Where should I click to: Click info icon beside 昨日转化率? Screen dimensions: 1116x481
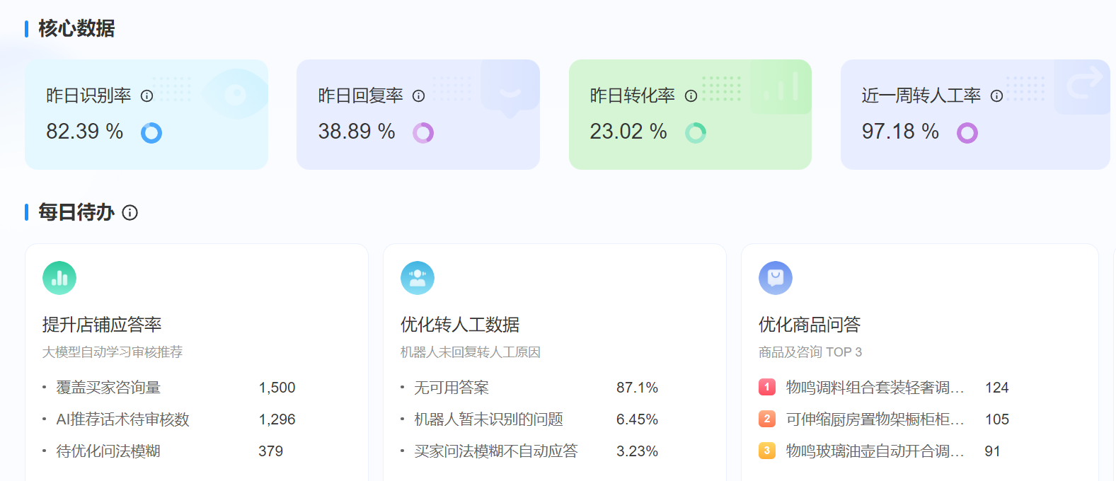[691, 96]
